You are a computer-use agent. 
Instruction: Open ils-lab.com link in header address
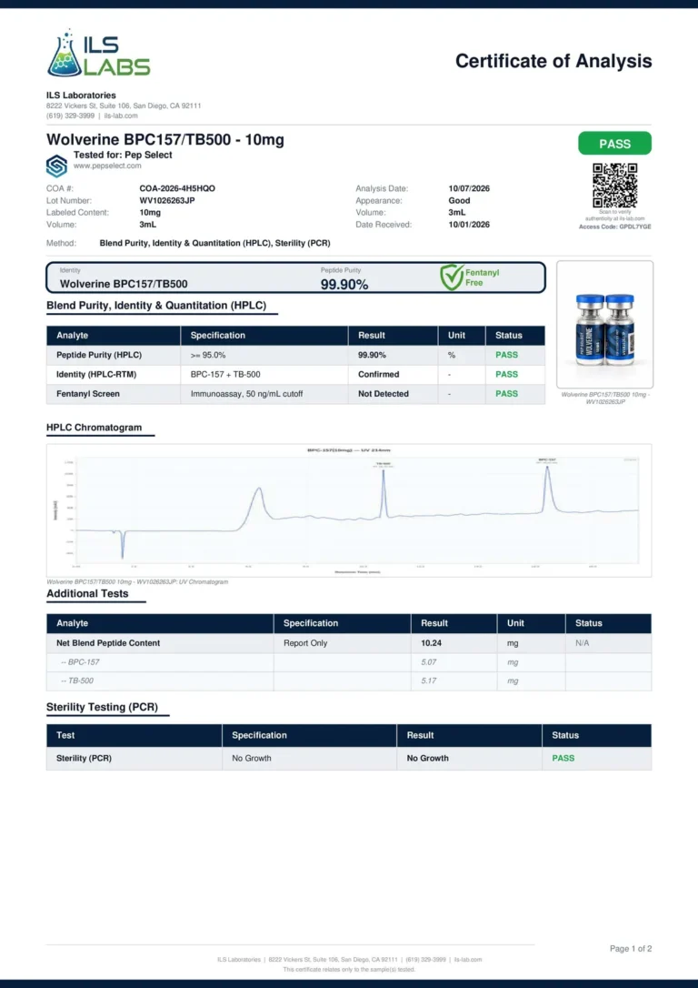121,116
